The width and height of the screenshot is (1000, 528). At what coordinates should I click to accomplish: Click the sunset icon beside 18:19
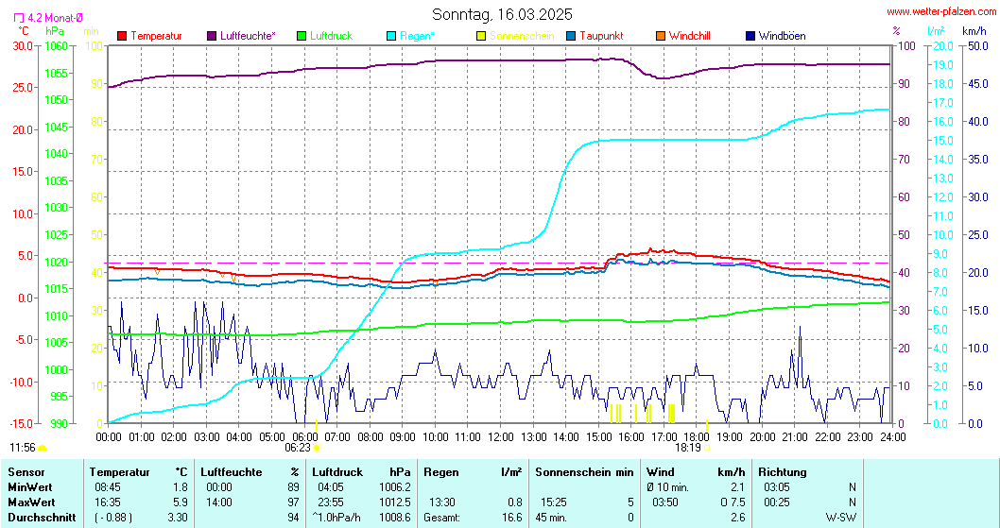click(x=707, y=448)
